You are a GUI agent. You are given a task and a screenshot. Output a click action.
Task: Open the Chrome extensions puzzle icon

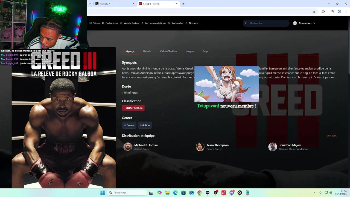click(323, 11)
